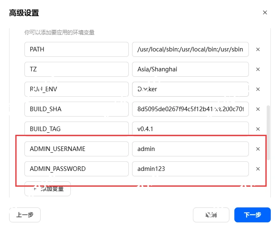Image resolution: width=277 pixels, height=229 pixels.
Task: Go back with the 上一步 button
Action: tap(25, 215)
